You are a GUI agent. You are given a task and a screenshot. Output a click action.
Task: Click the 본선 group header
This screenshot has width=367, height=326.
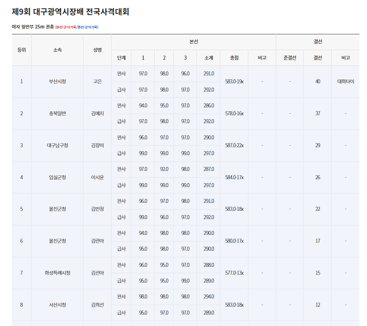[193, 42]
